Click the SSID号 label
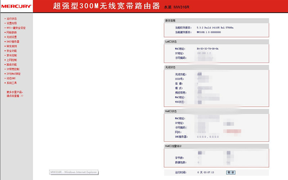 coord(179,79)
